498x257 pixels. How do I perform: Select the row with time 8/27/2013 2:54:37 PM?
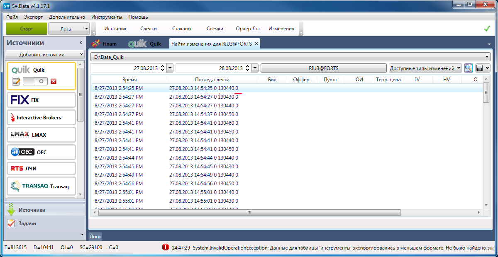click(287, 114)
